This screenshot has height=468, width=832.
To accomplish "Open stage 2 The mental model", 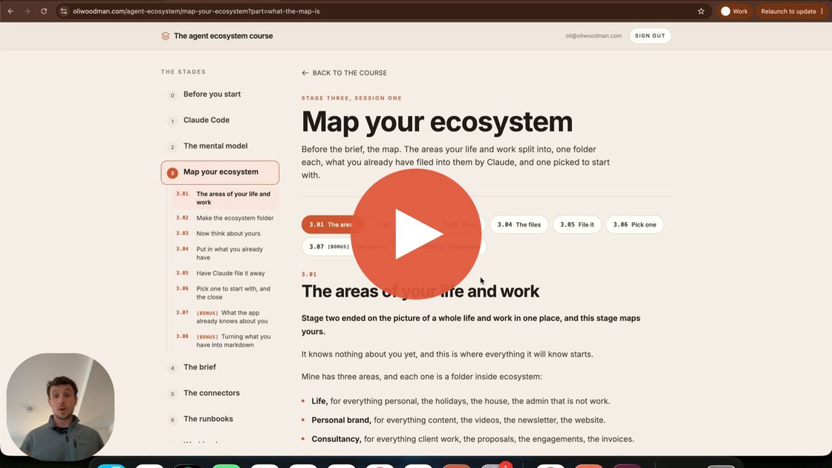I will [x=220, y=146].
